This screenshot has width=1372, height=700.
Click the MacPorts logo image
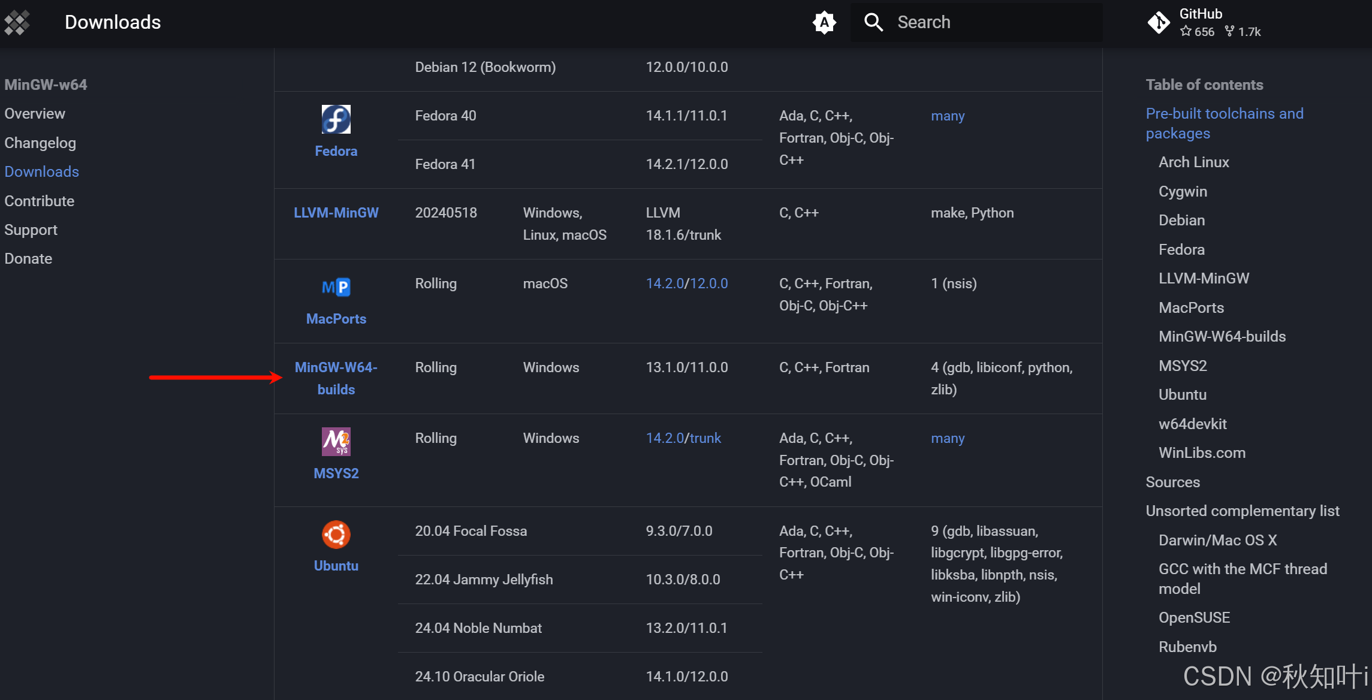coord(336,288)
